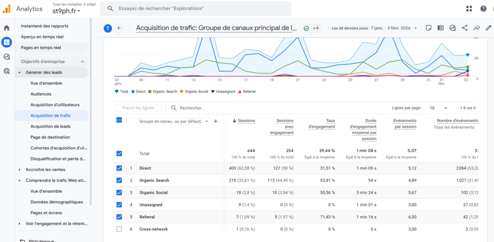Uncheck the Direct row checkbox
This screenshot has height=242, width=494.
point(119,168)
